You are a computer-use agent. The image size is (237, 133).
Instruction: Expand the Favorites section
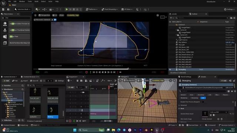[x=3, y=85]
